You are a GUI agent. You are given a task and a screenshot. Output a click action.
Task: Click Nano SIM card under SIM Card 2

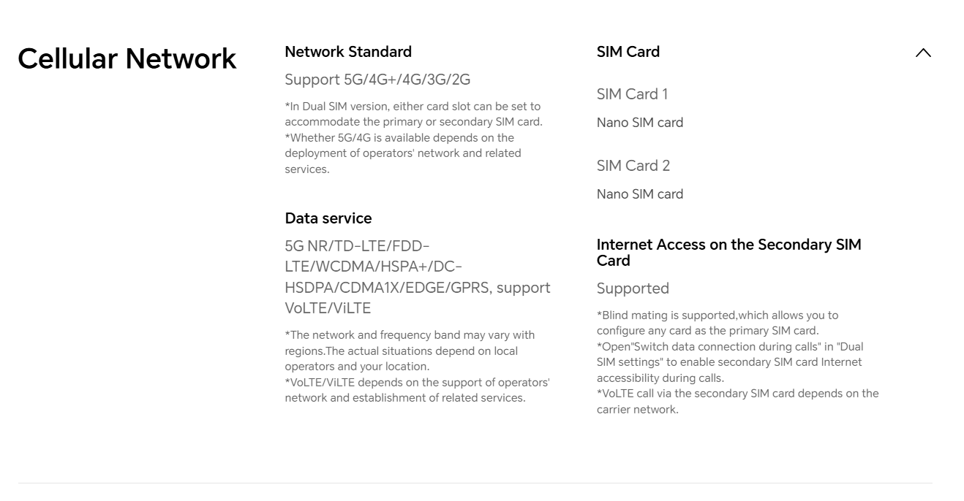640,194
